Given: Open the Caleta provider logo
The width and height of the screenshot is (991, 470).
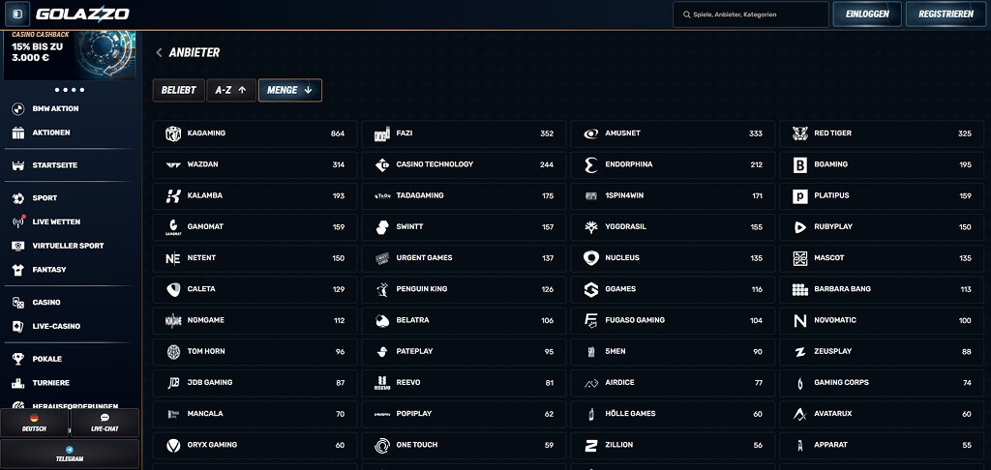Looking at the screenshot, I should (x=173, y=289).
